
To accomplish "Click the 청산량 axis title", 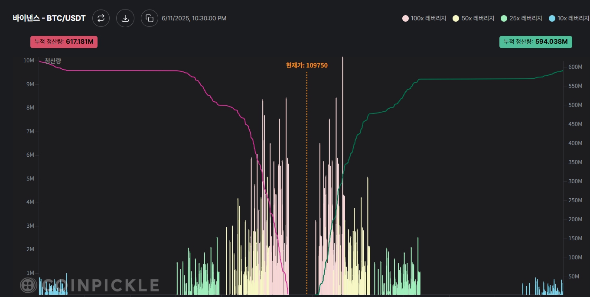I will [53, 61].
